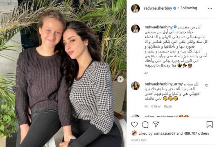The height and width of the screenshot is (147, 215).
Task: Open radwaelsherbiny_army commenter profile picture
Action: (135, 86)
